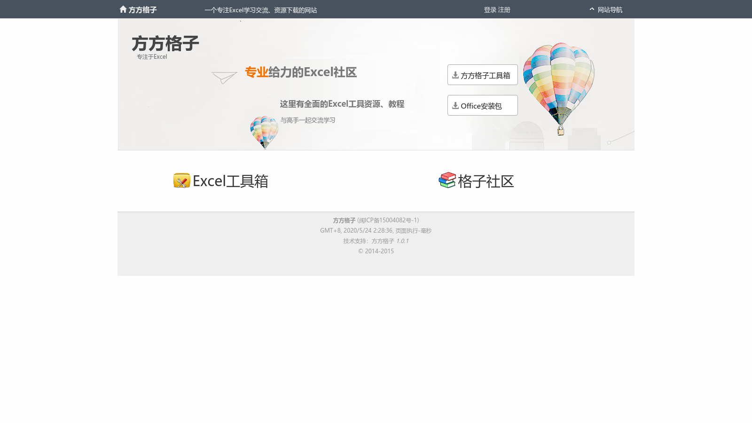Click the download icon on 方方格子工具箱 button

pos(455,75)
